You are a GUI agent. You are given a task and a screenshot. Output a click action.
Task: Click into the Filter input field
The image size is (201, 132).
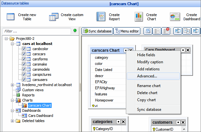(x=37, y=31)
